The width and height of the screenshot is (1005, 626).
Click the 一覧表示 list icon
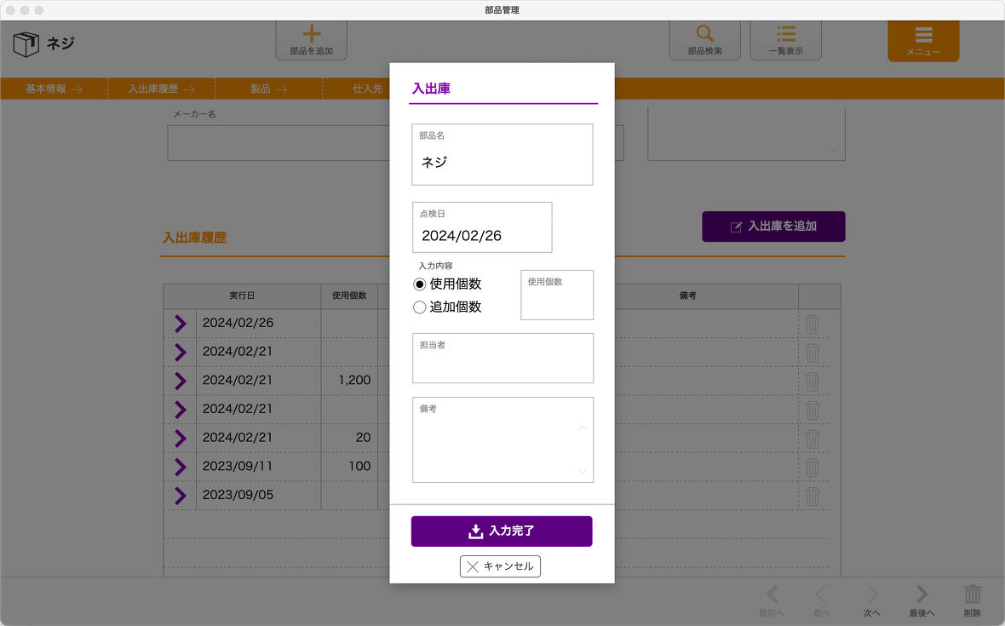tap(786, 35)
